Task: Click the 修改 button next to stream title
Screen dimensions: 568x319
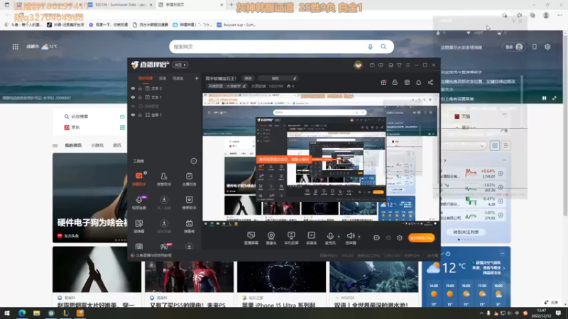Action: tap(248, 79)
